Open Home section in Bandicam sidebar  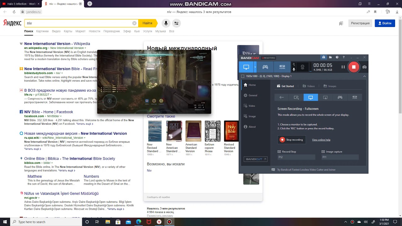point(253,85)
